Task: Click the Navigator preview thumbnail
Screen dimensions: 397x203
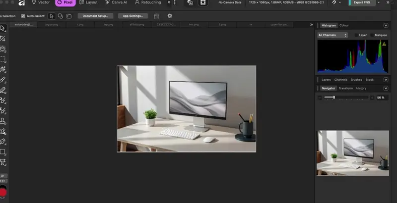Action: [353, 153]
